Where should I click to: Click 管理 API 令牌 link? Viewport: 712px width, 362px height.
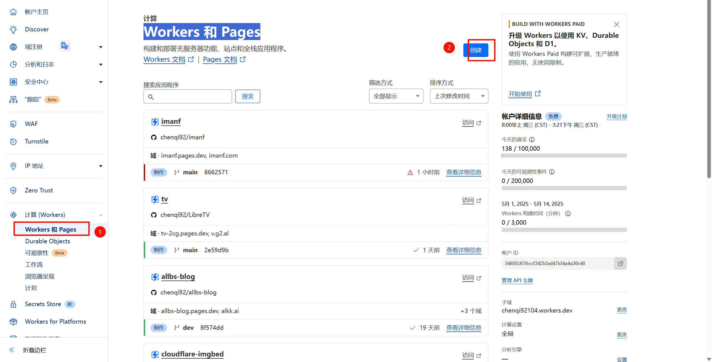pyautogui.click(x=517, y=280)
